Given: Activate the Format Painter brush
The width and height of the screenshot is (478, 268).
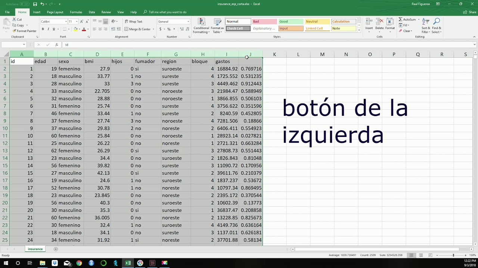Looking at the screenshot, I should coord(14,31).
